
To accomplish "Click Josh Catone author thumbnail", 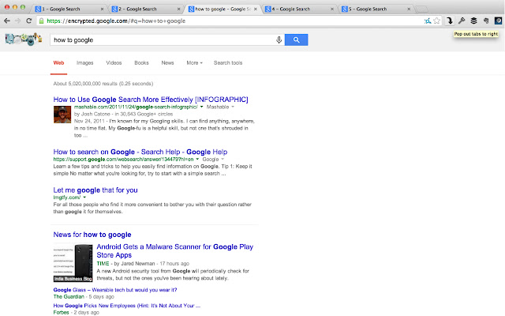I will coord(62,115).
